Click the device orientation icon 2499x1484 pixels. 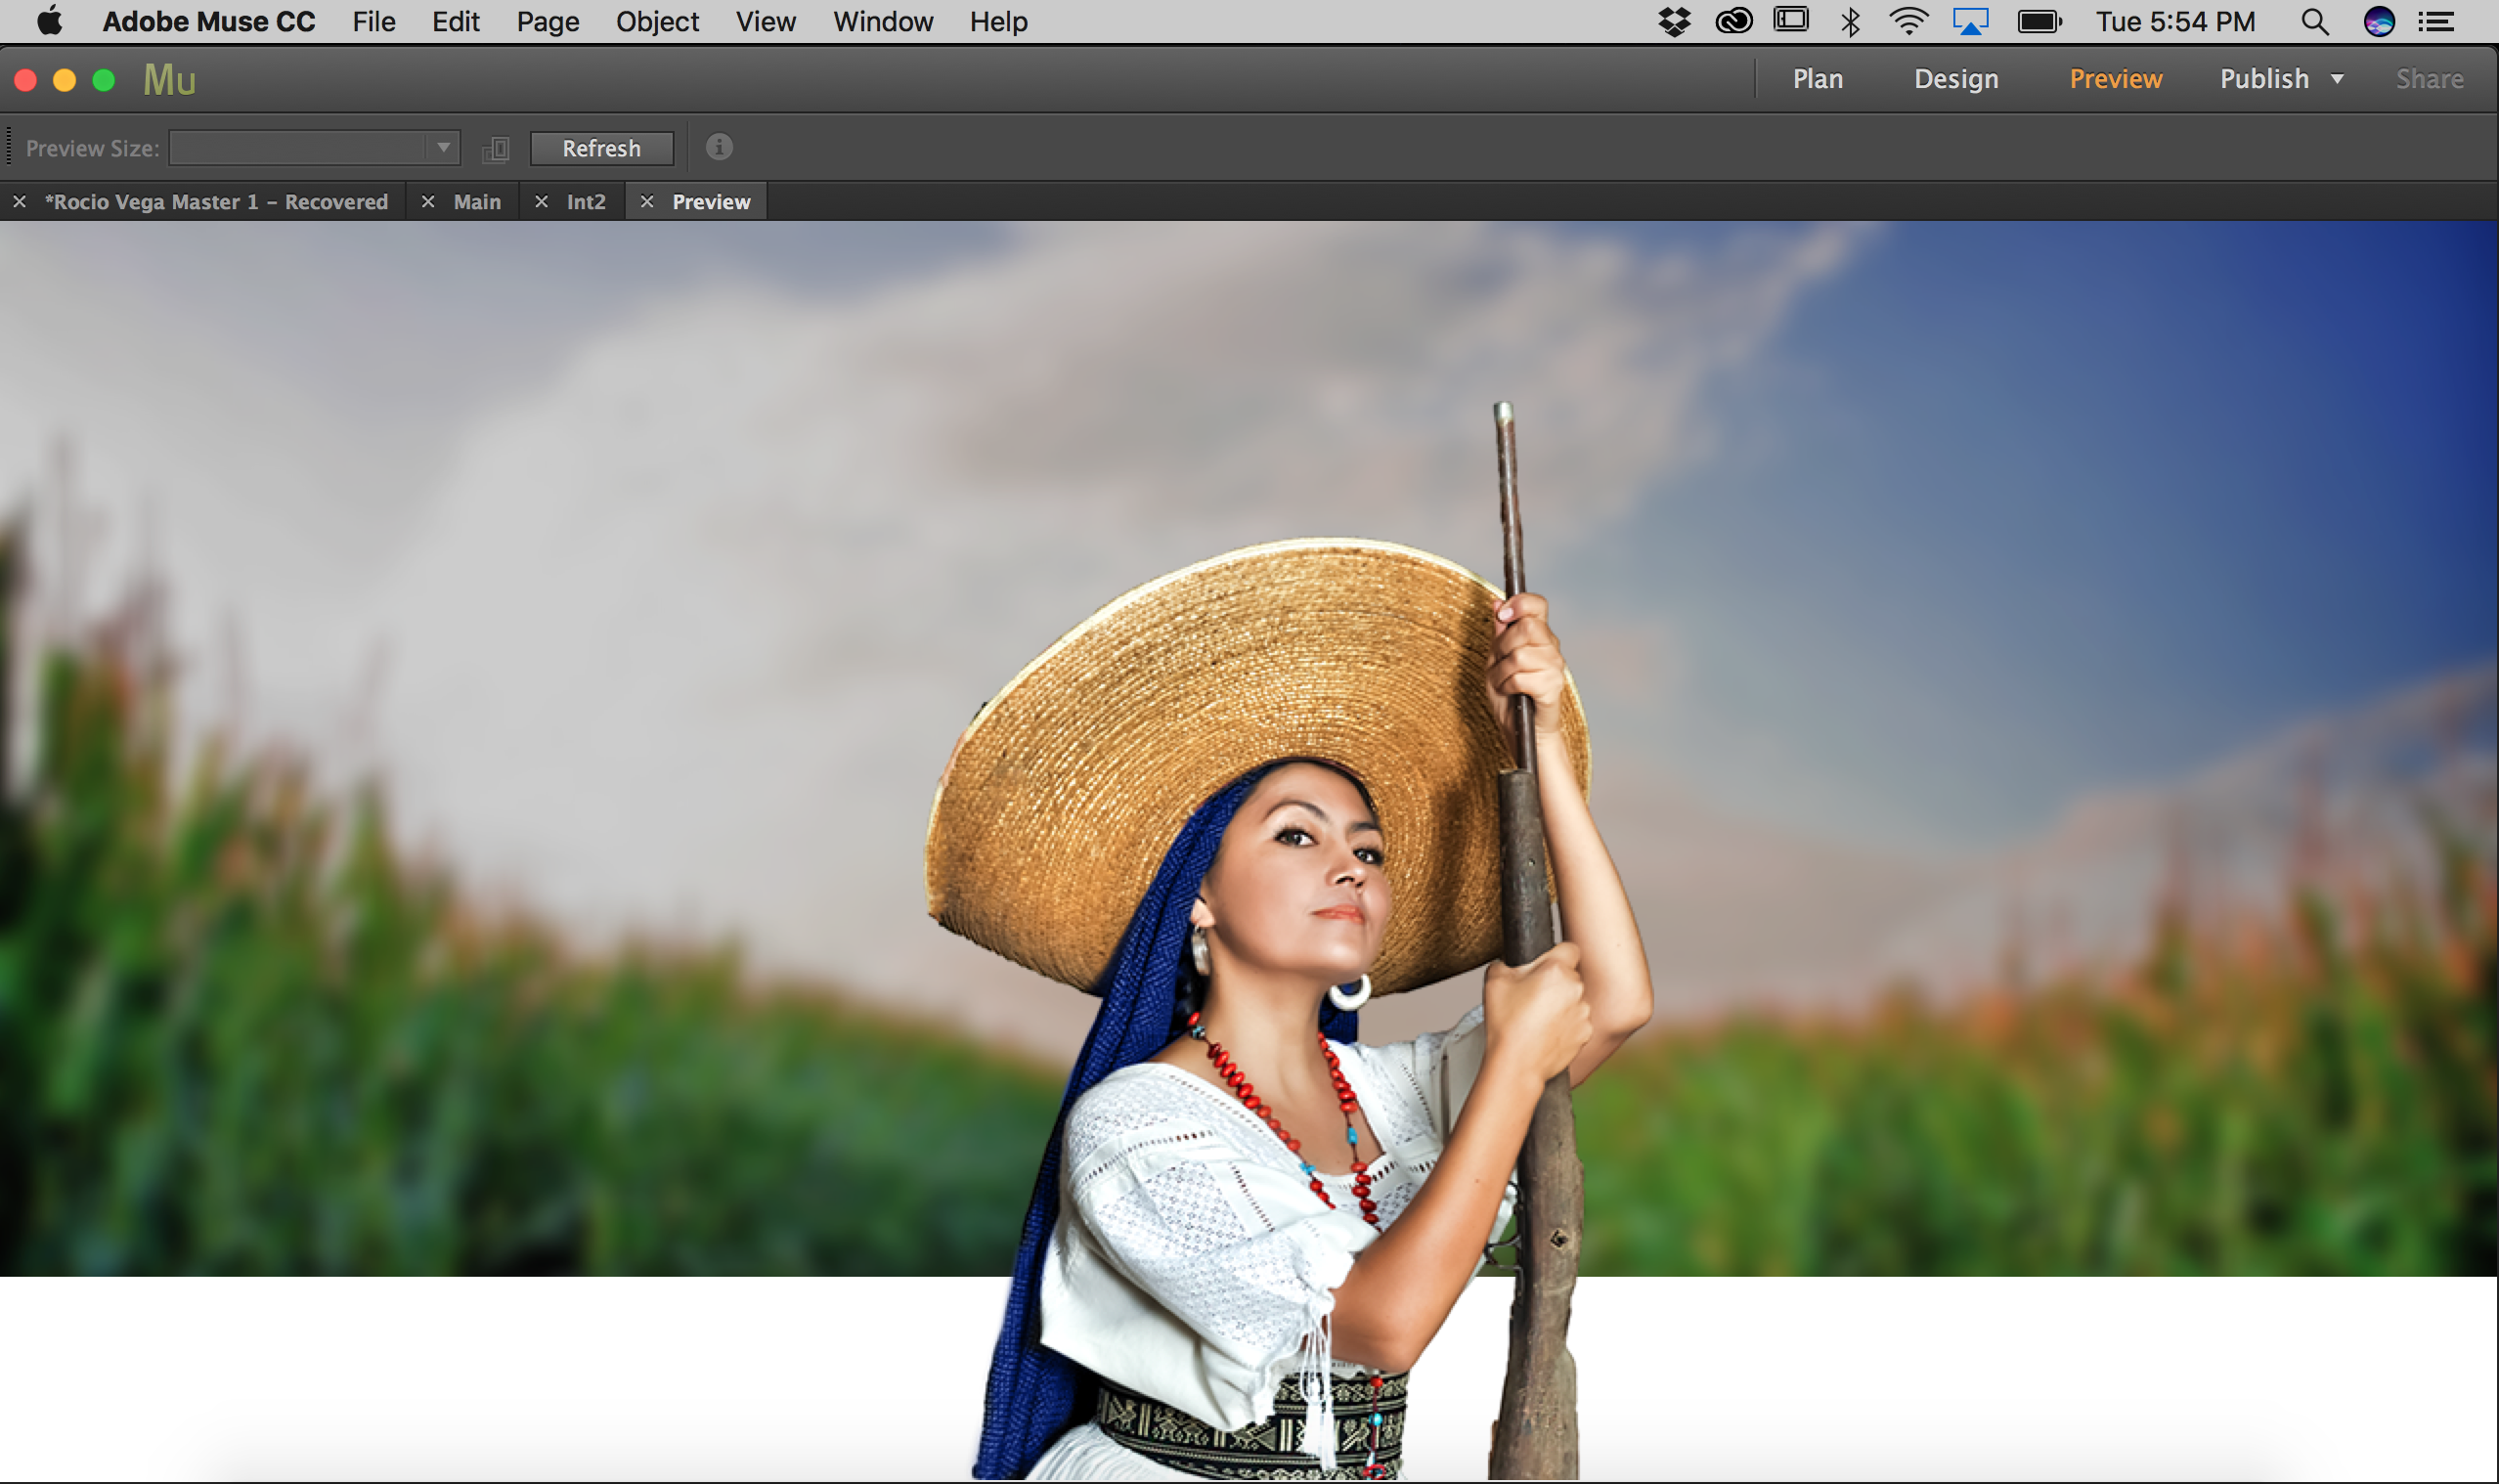tap(496, 149)
